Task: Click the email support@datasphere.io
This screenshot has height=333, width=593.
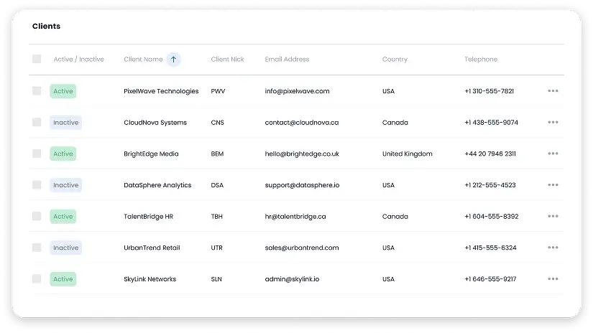Action: tap(302, 185)
